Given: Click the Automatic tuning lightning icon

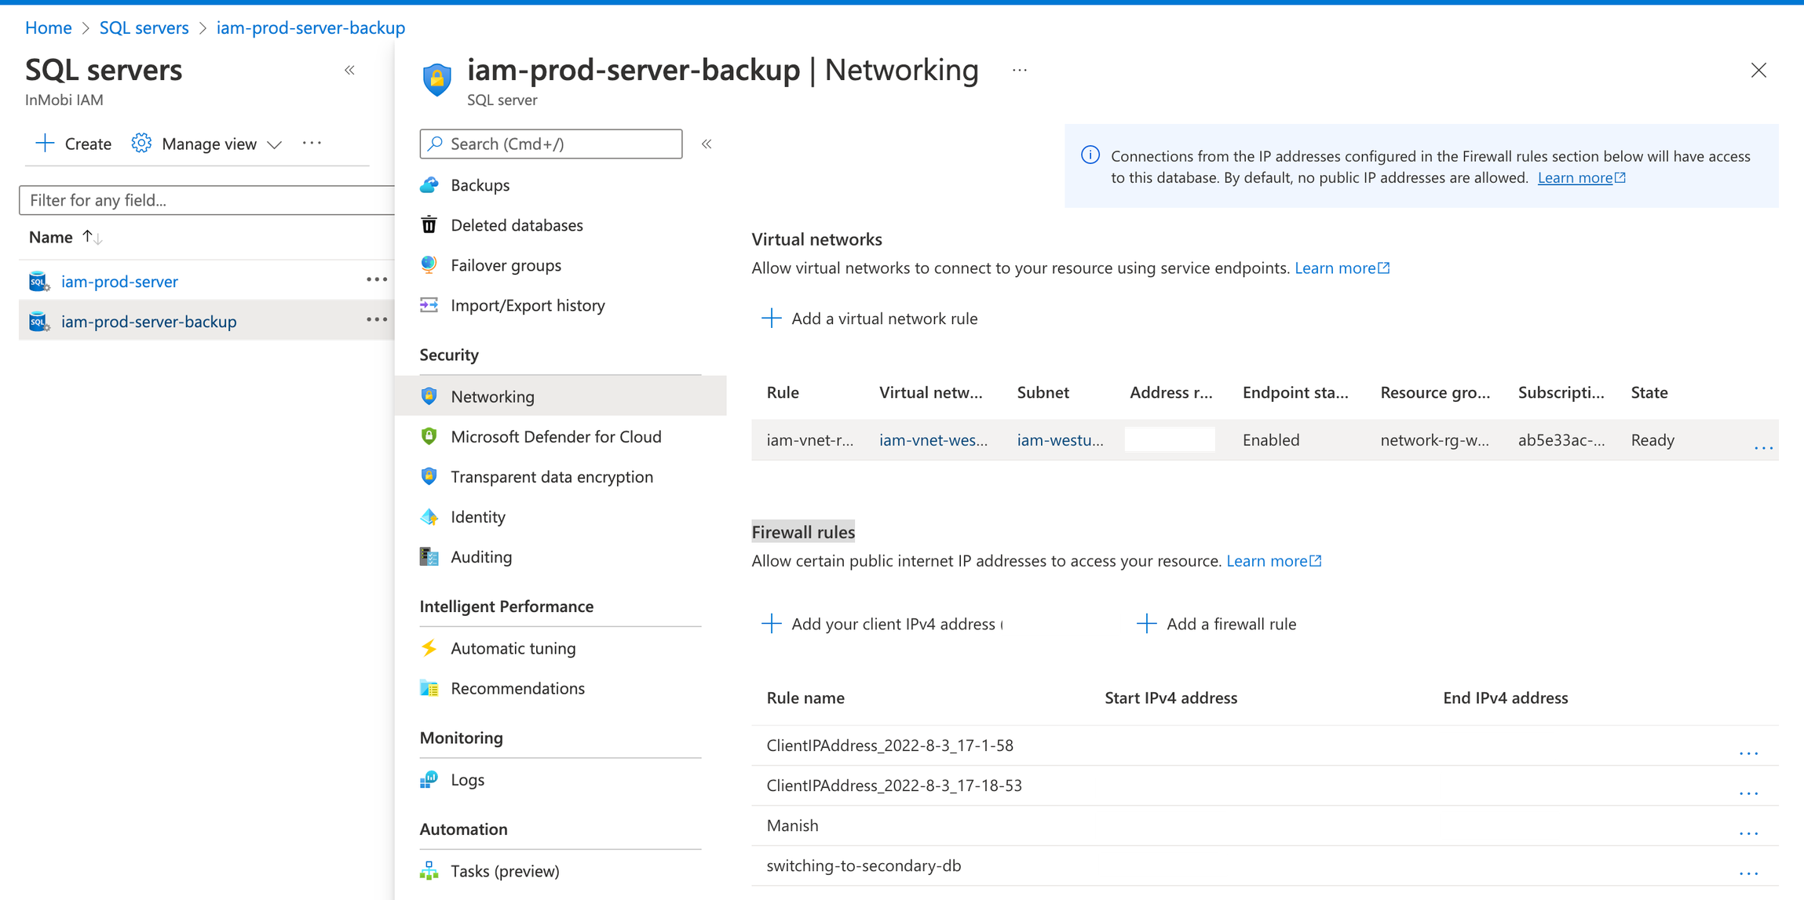Looking at the screenshot, I should pyautogui.click(x=429, y=648).
